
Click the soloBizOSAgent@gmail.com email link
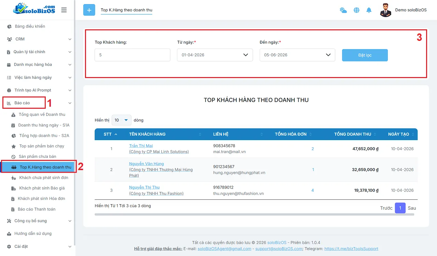pos(224,249)
